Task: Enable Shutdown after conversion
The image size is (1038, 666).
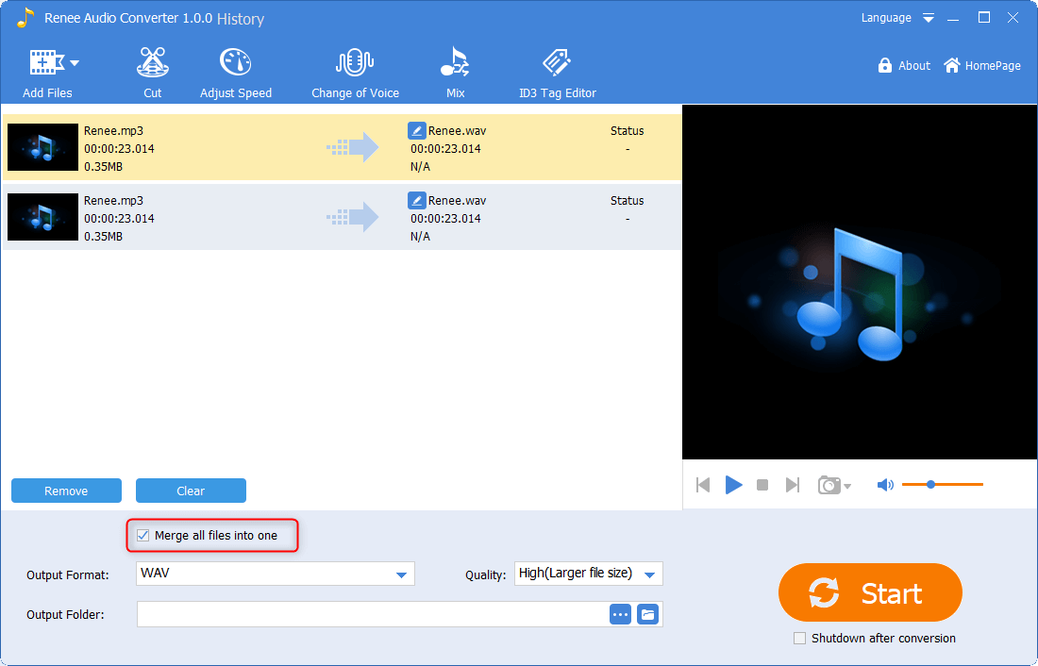Action: [x=799, y=639]
